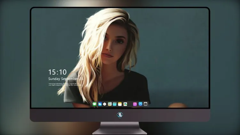
Task: Click the mascot logo on the monitor chin
Action: [120, 115]
